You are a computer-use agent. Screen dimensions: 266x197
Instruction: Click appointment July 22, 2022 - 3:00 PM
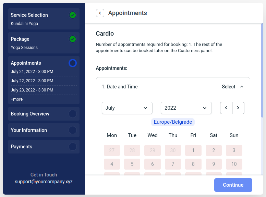32,81
